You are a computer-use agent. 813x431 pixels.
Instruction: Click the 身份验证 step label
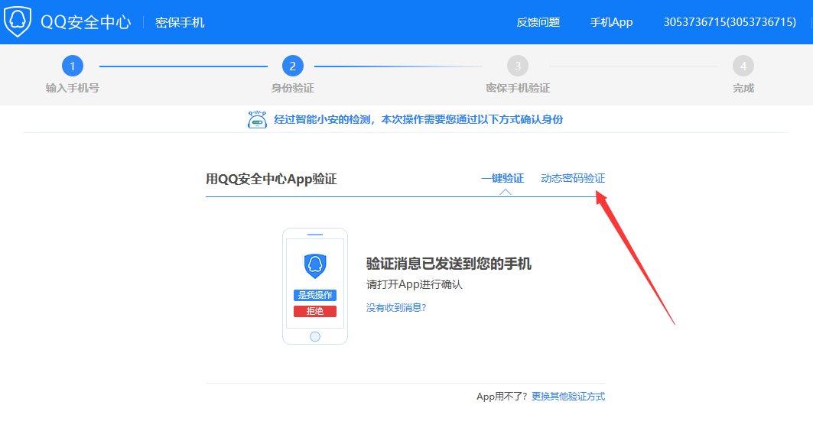coord(292,88)
